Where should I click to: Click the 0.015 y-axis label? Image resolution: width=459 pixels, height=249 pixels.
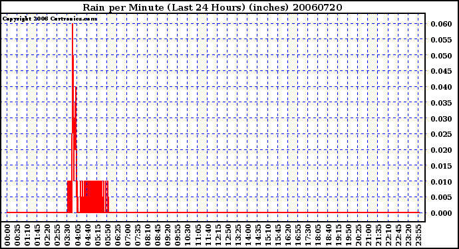(441, 166)
